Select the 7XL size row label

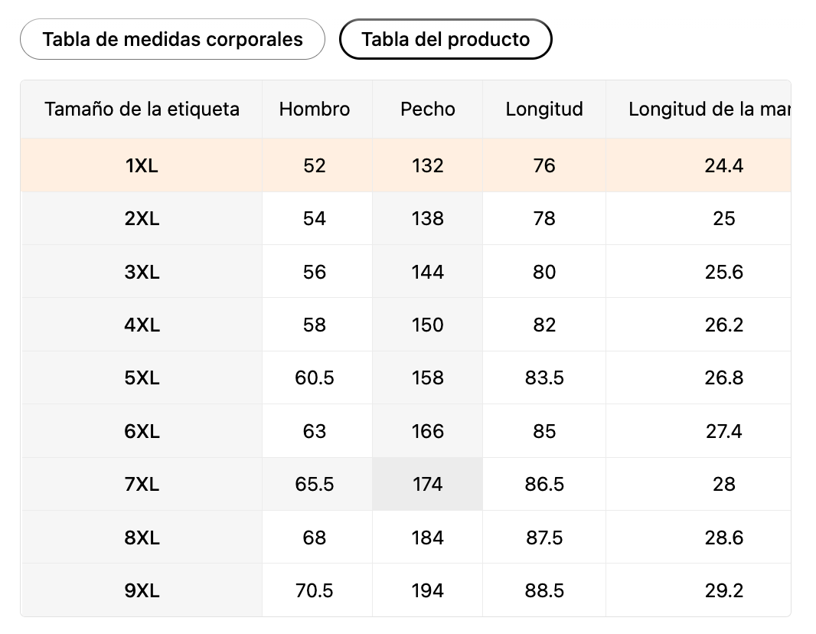tap(142, 484)
